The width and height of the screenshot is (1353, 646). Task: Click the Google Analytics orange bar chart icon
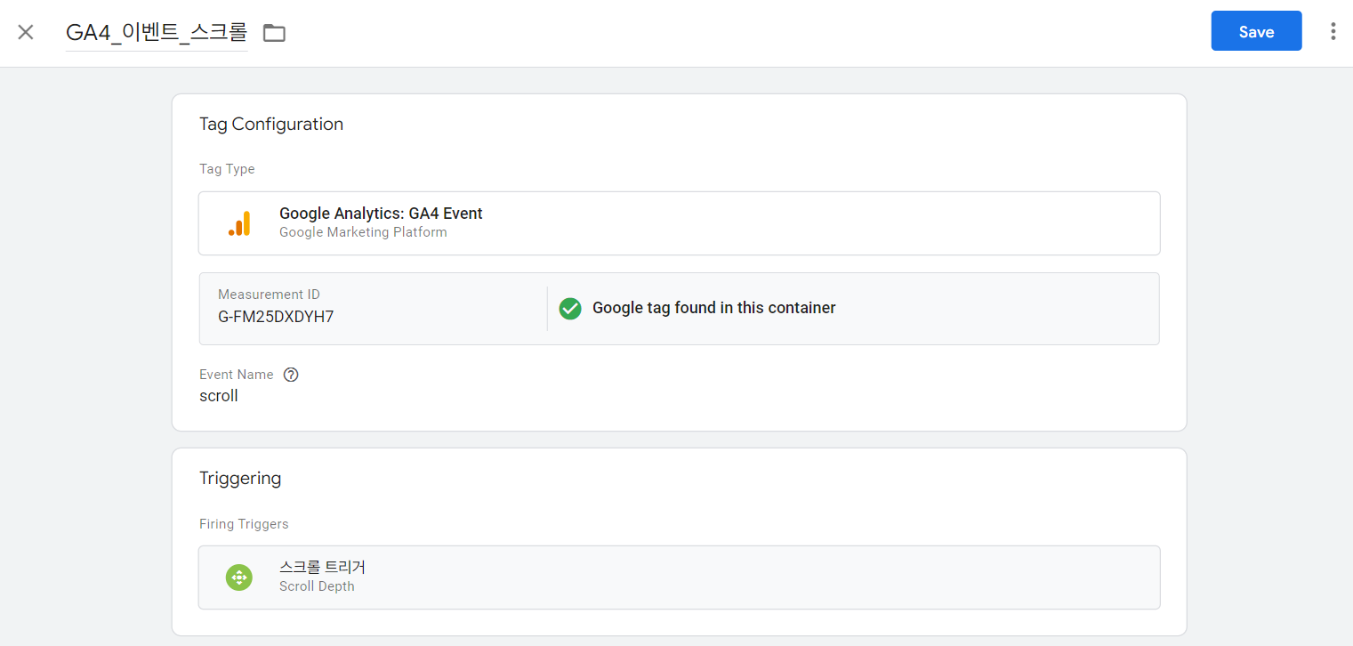[239, 223]
